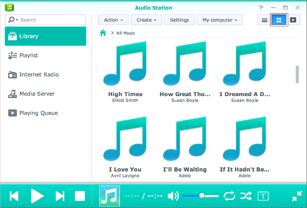This screenshot has height=208, width=307.
Task: Go to Internet Radio
Action: (46, 74)
